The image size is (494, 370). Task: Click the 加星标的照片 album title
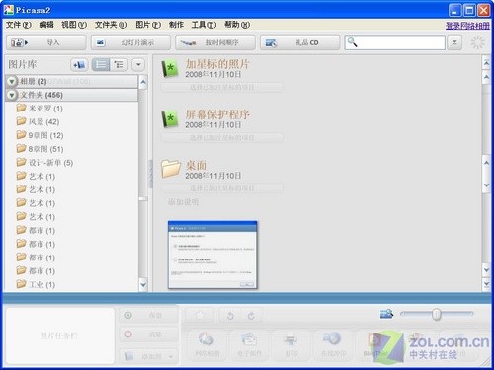tap(217, 64)
